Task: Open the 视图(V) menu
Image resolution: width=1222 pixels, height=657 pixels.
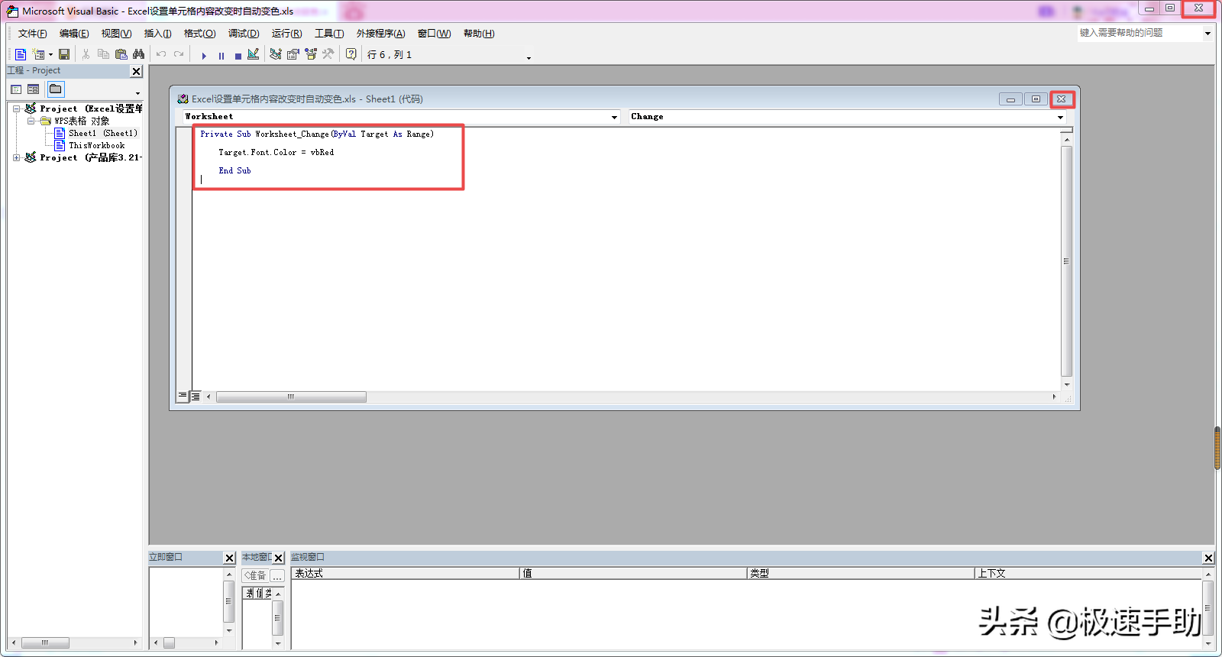Action: 116,34
